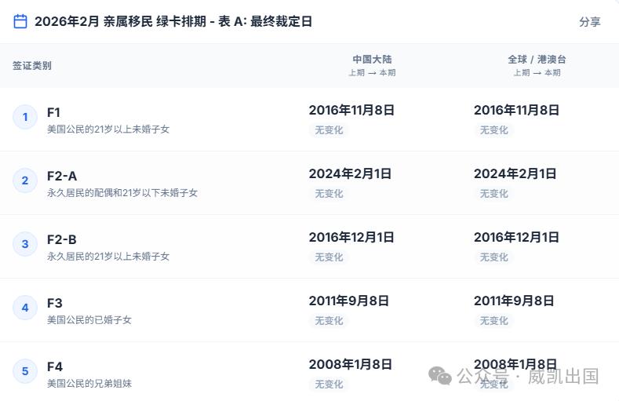The width and height of the screenshot is (619, 401).
Task: Click 无变化 tag under F2-A 全球 date
Action: click(493, 194)
